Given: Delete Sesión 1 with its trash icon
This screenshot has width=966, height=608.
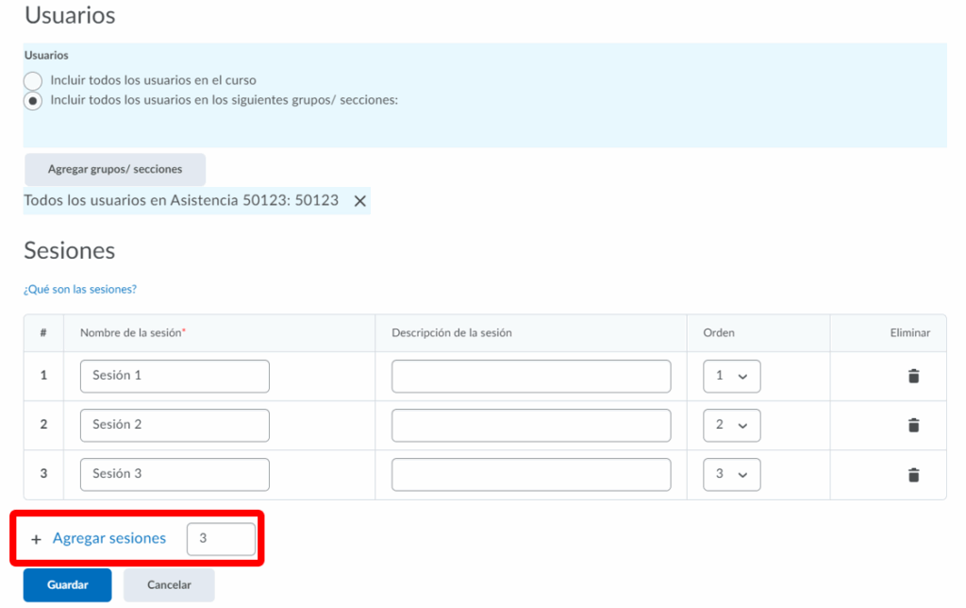Looking at the screenshot, I should tap(912, 376).
